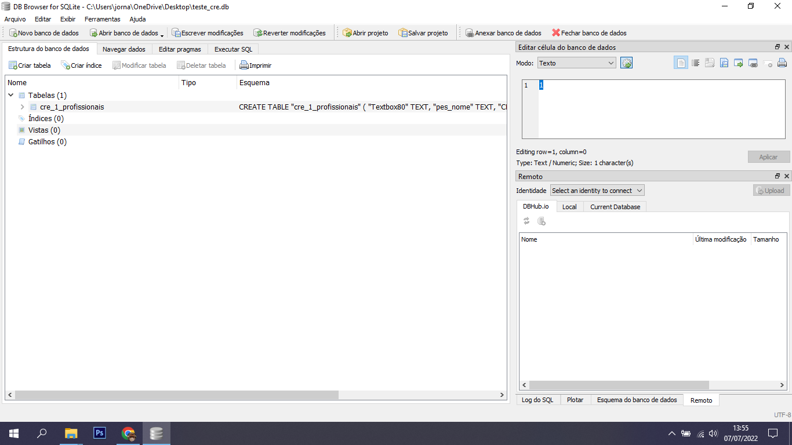Launch DB Browser for SQLite from taskbar
Image resolution: width=792 pixels, height=445 pixels.
coord(155,433)
